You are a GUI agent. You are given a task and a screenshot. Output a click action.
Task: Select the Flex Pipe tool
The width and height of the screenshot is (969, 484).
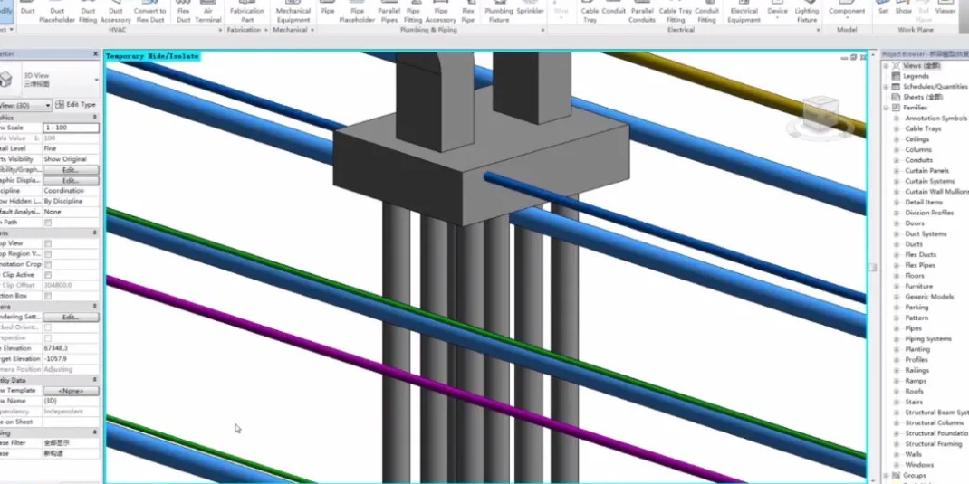click(x=468, y=11)
